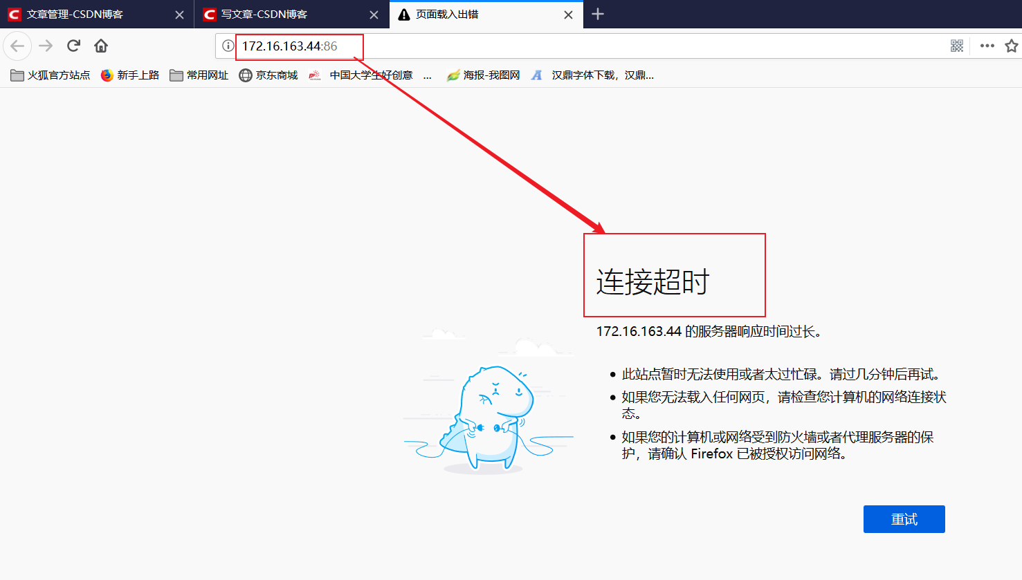Click the page reload icon
This screenshot has height=580, width=1022.
click(x=73, y=46)
